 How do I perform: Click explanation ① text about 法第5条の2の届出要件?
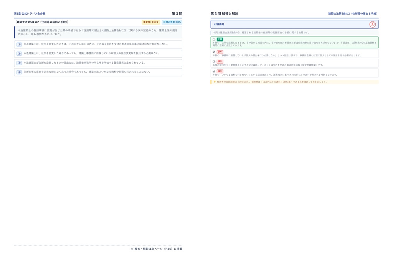[x=295, y=44]
